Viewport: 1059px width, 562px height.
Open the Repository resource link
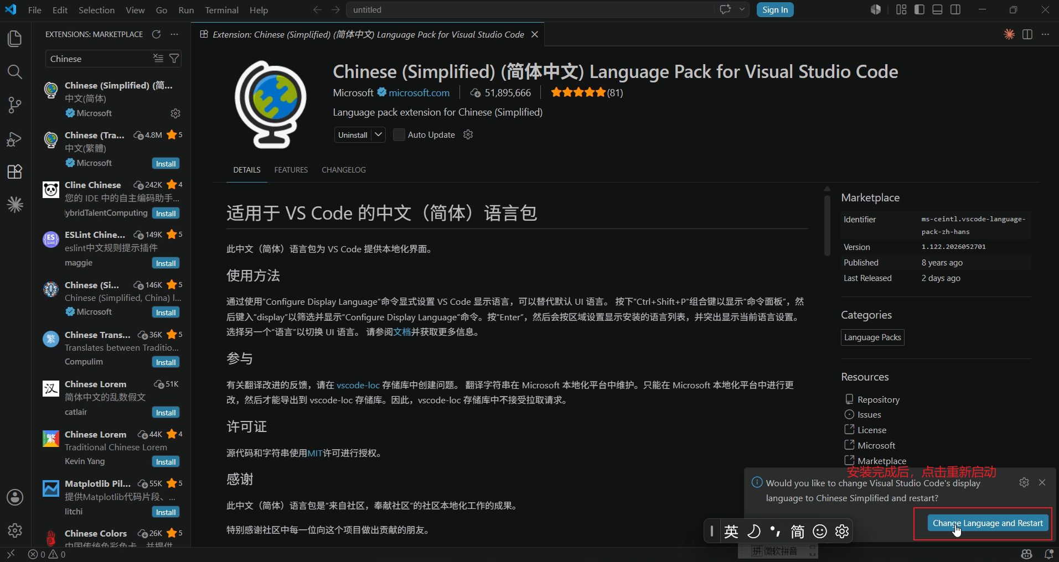click(x=878, y=399)
